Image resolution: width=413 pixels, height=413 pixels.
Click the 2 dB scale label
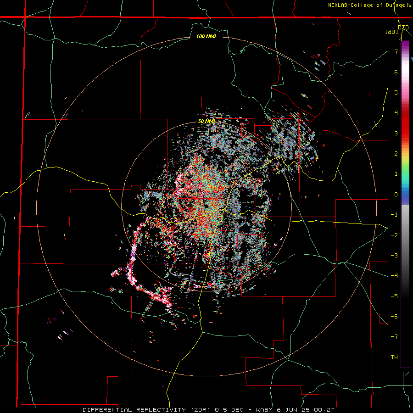(x=396, y=154)
